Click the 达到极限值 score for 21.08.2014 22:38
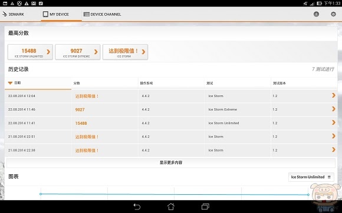The width and height of the screenshot is (342, 213). pyautogui.click(x=87, y=151)
